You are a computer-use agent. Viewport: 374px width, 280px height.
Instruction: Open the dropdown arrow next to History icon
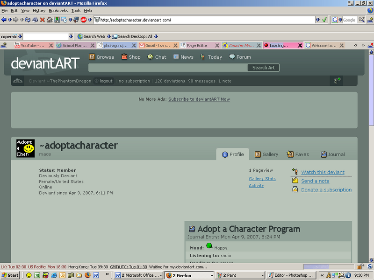[71, 20]
